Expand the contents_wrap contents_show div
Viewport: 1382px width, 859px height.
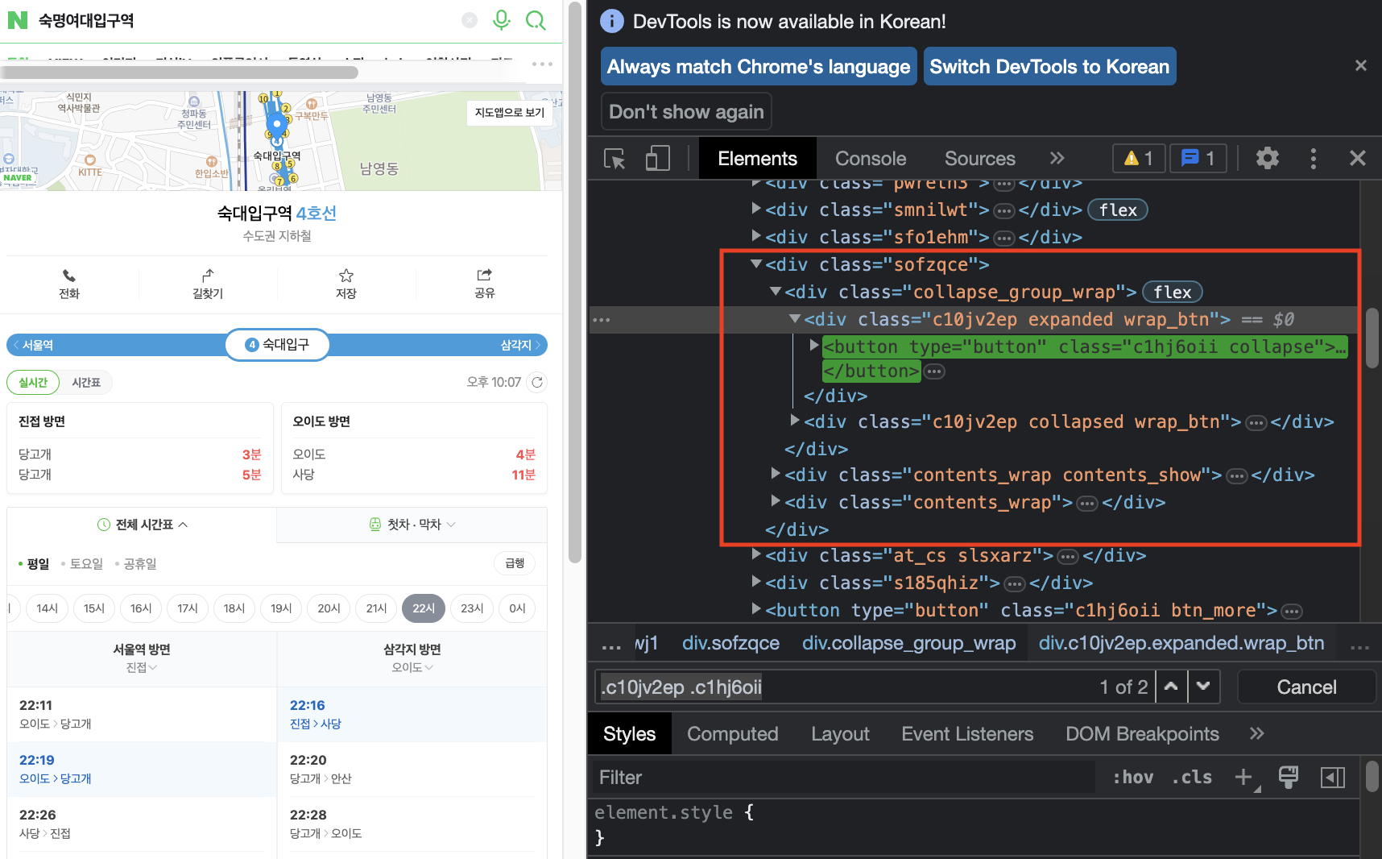click(x=776, y=473)
